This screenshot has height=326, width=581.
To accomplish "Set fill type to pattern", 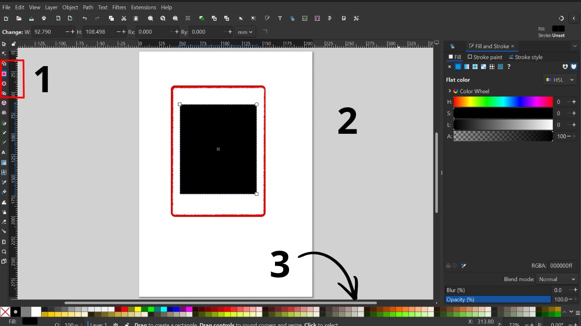I will (492, 66).
